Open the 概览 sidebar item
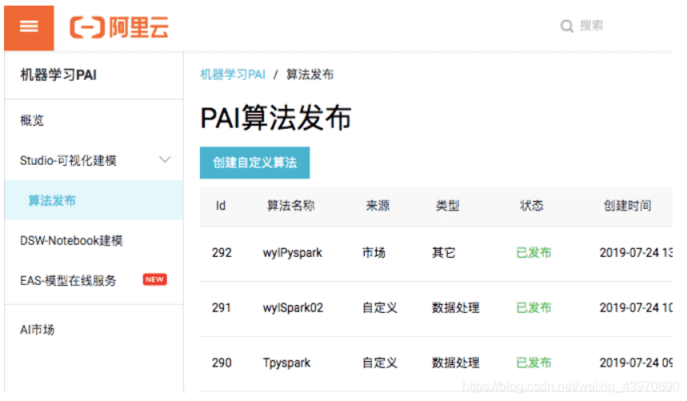Screen dimensions: 687x401 tap(32, 120)
